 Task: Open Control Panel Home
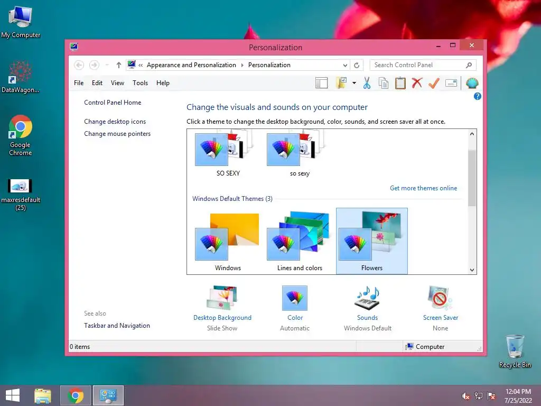point(113,103)
